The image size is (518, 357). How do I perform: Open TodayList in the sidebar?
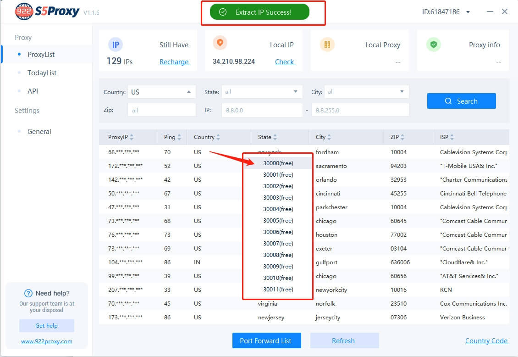[42, 73]
